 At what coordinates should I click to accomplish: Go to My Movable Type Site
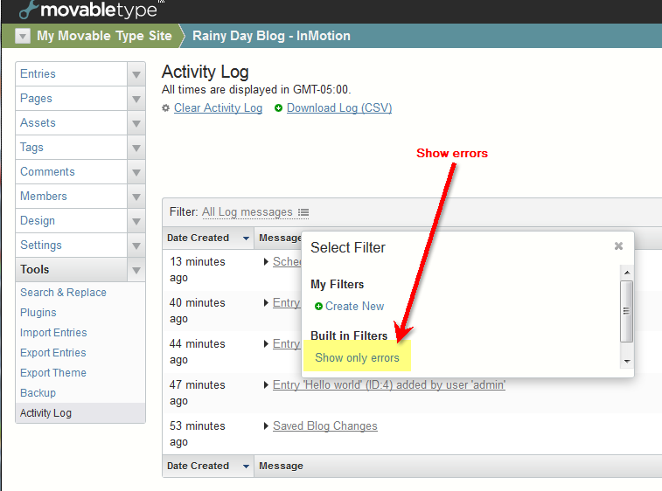click(104, 36)
